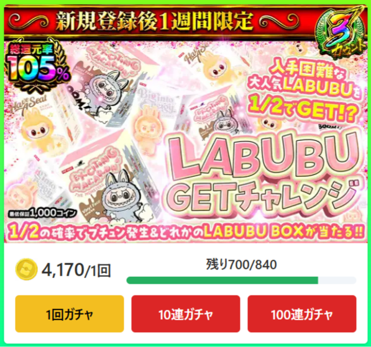Click the 1,000 coin minimum guarantee label

point(43,213)
